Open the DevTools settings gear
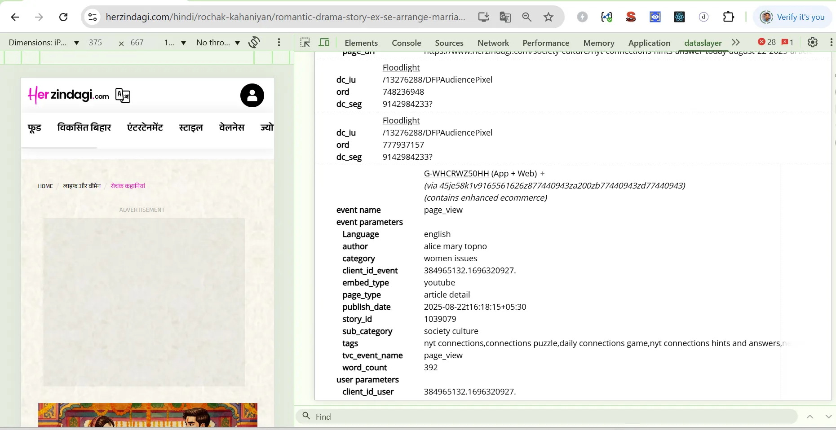836x430 pixels. (x=813, y=42)
